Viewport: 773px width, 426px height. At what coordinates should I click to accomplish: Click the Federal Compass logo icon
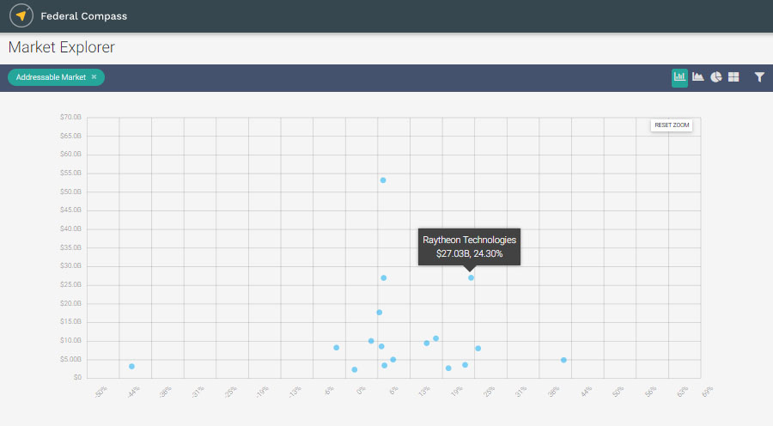pyautogui.click(x=21, y=15)
